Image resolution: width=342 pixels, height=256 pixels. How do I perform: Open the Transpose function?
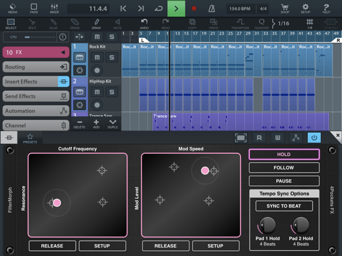tap(240, 24)
